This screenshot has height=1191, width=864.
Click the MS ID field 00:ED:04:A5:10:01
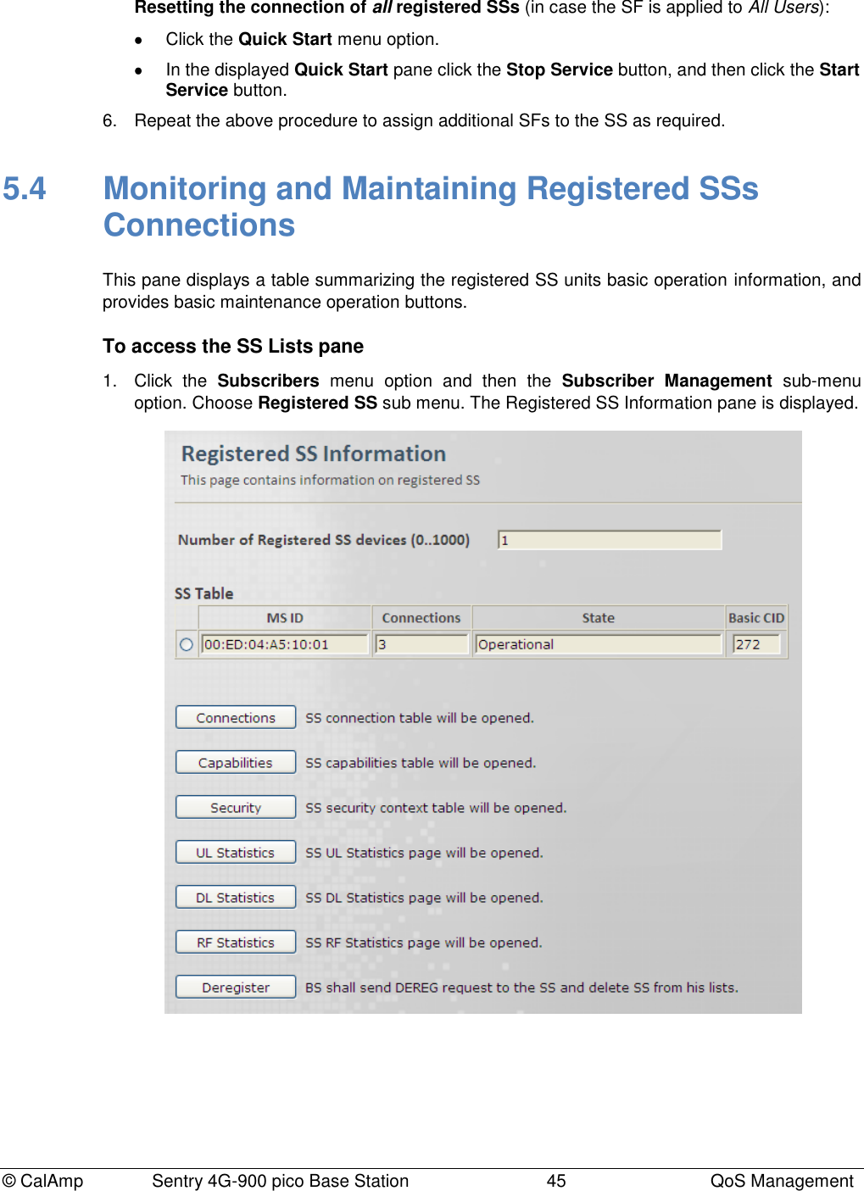pyautogui.click(x=285, y=644)
